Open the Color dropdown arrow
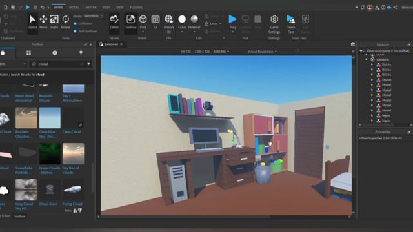The image size is (413, 232). coord(182,32)
